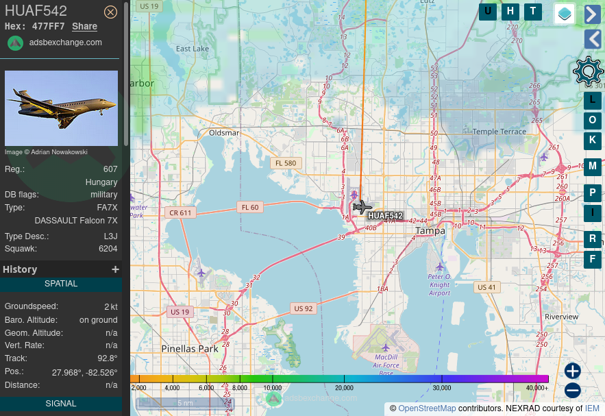Select position 27.968°, -82.526°

click(84, 372)
